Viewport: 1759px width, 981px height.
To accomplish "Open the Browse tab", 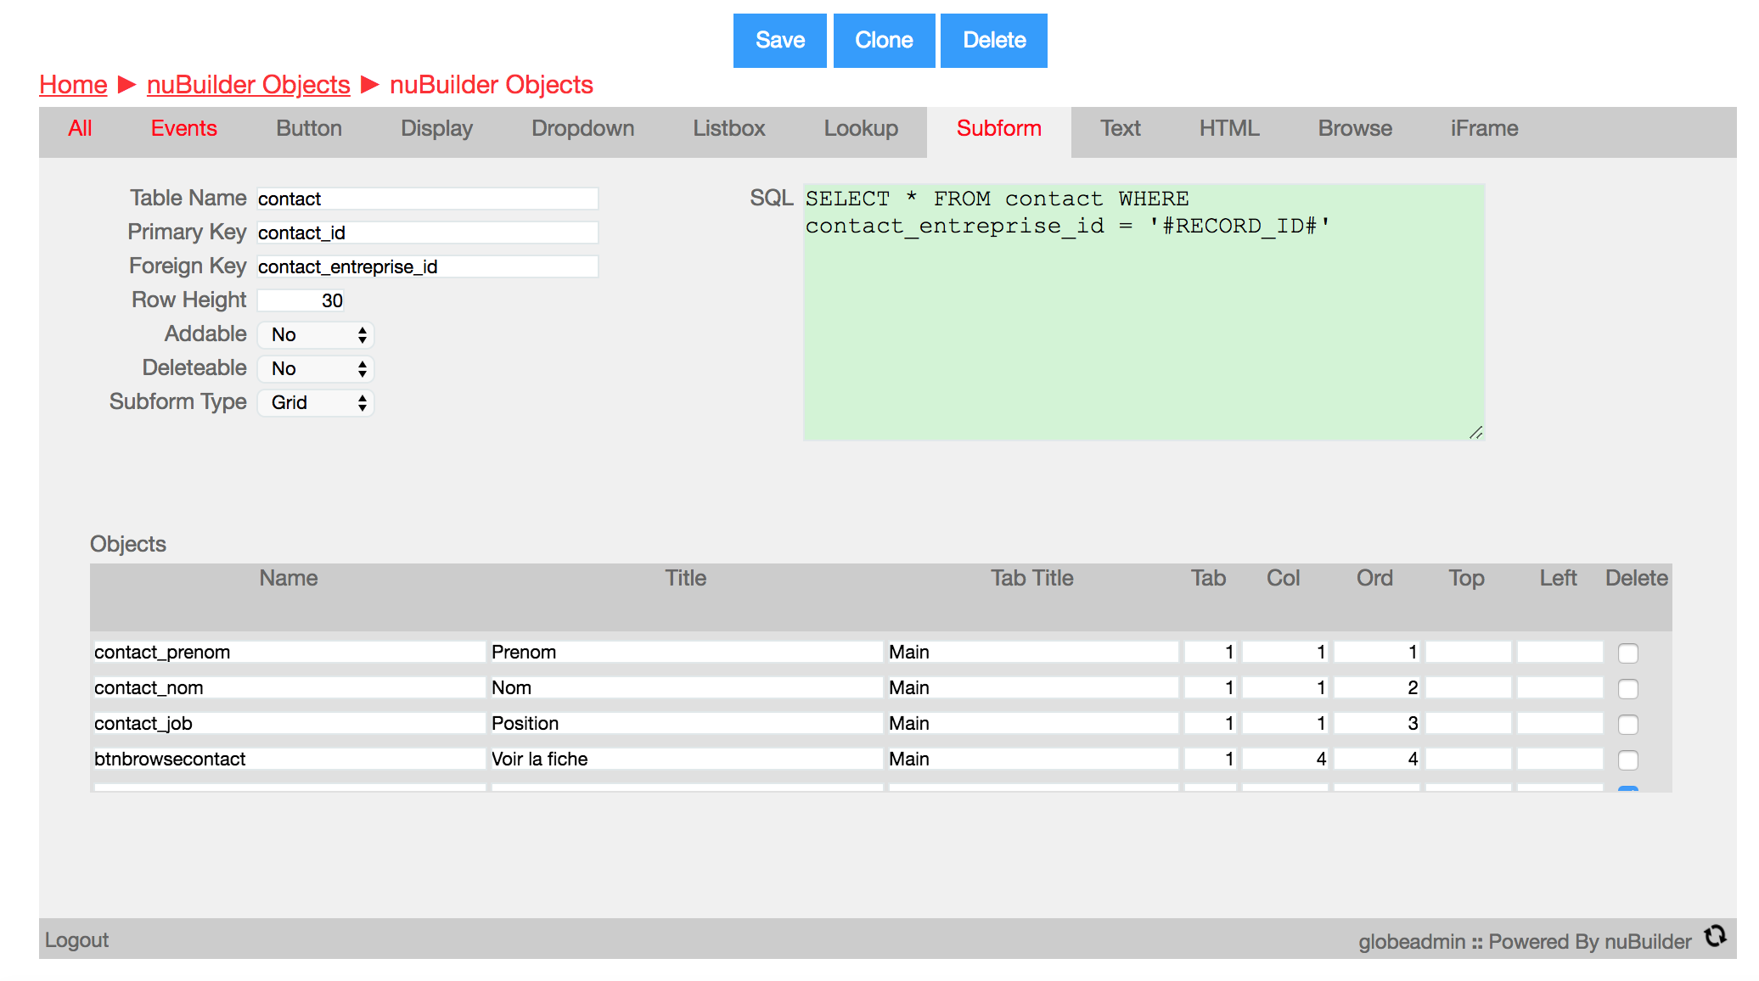I will pos(1355,129).
